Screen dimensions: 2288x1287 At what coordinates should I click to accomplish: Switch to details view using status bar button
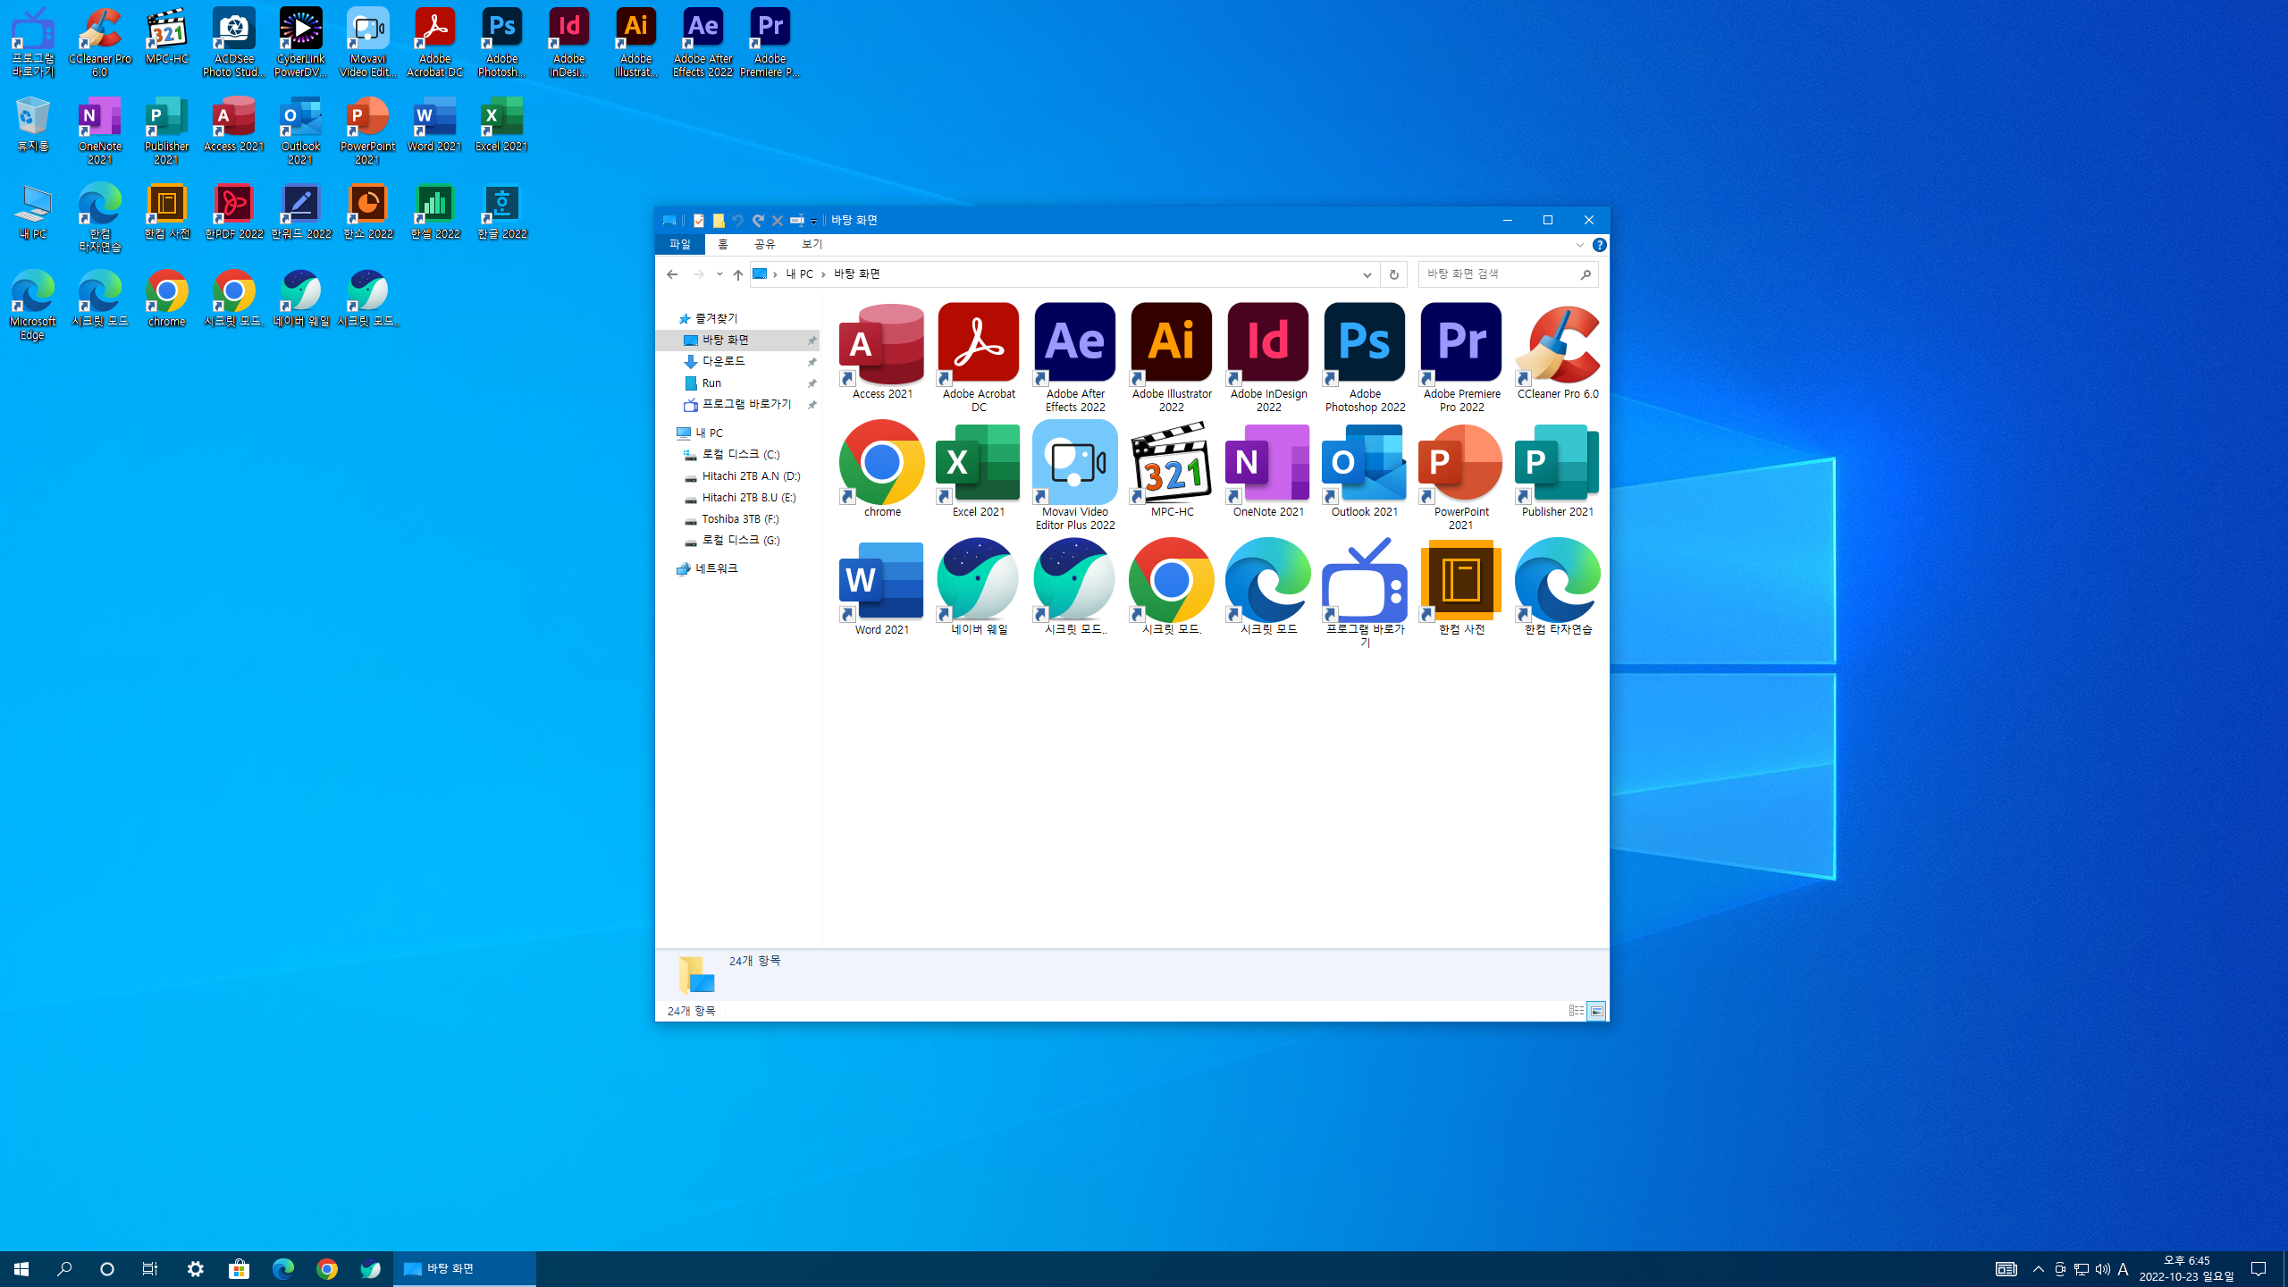point(1576,1011)
